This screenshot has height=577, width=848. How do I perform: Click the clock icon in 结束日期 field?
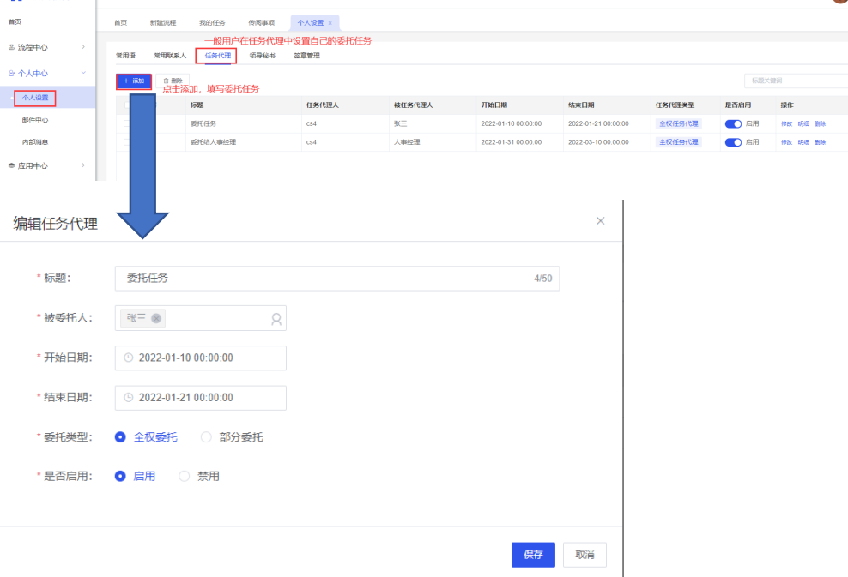(x=129, y=397)
